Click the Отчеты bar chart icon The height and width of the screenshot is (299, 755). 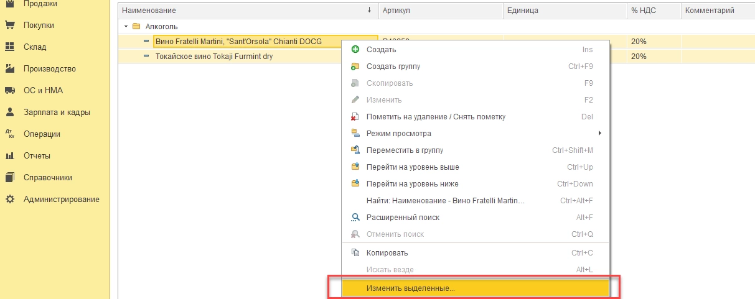[9, 156]
